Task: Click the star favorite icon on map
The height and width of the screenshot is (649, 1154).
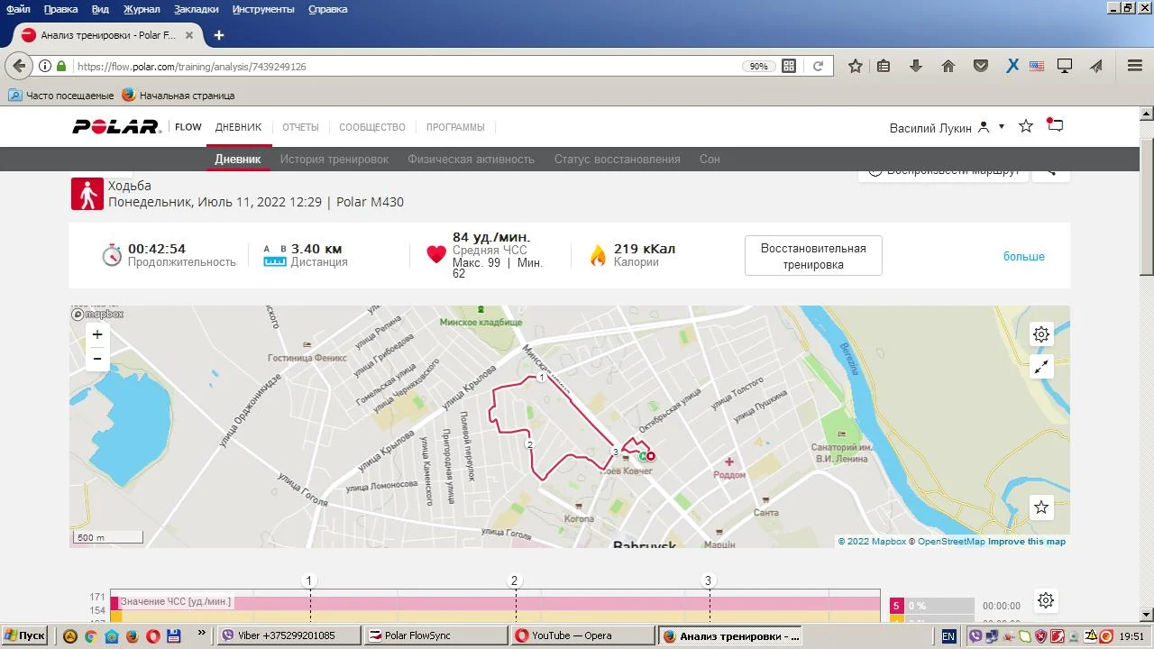Action: [x=1041, y=507]
